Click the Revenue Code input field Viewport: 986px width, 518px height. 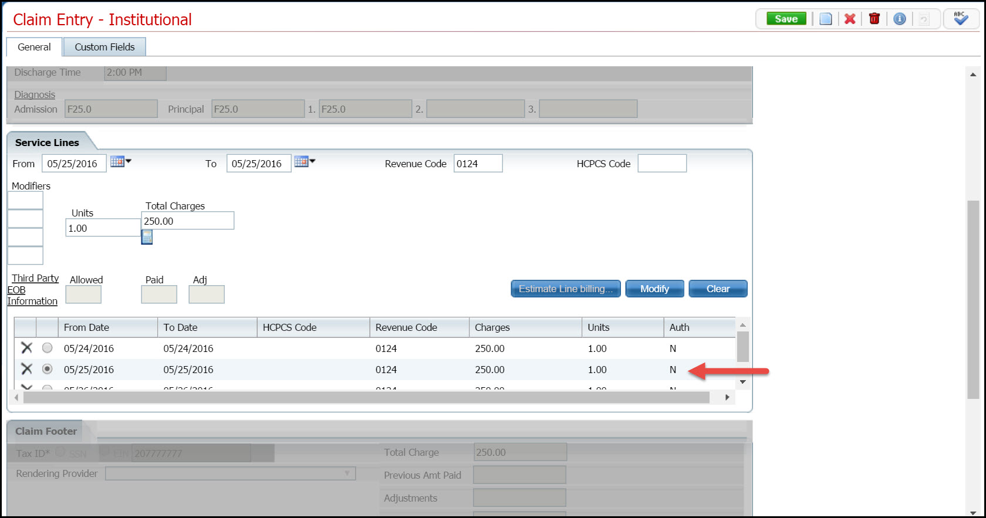coord(478,164)
